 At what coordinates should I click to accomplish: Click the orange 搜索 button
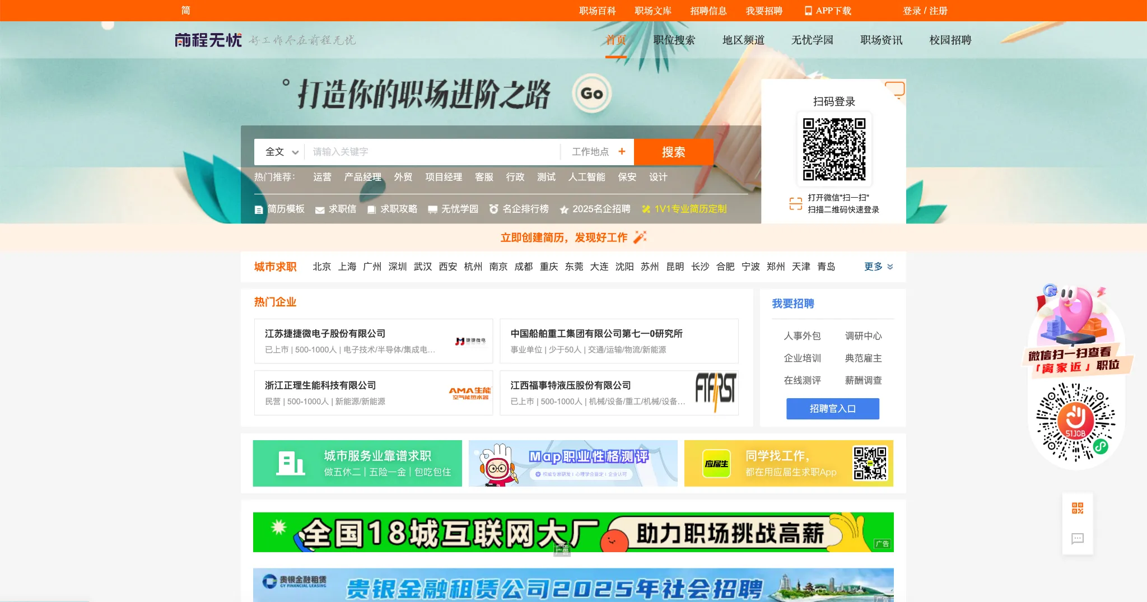click(x=674, y=152)
